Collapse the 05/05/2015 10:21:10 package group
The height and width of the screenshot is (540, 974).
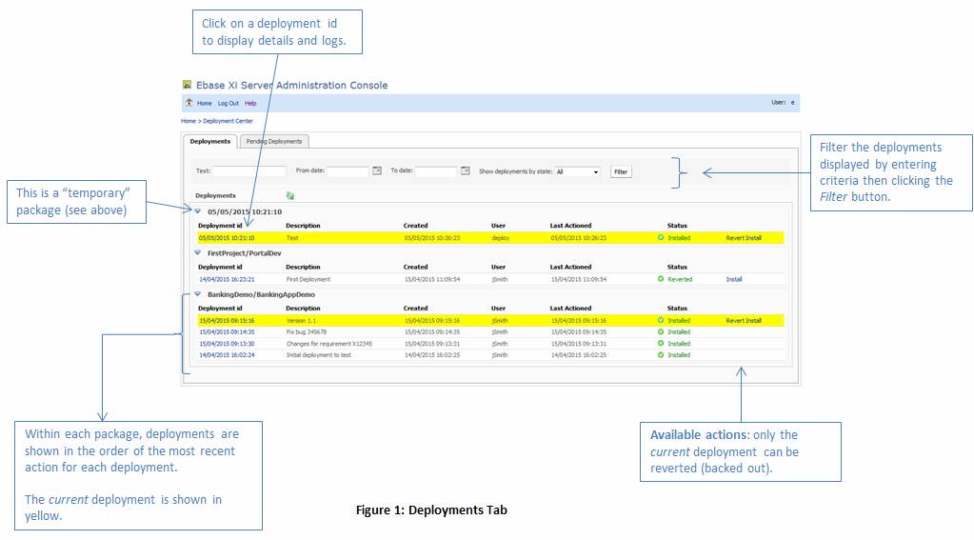[198, 211]
